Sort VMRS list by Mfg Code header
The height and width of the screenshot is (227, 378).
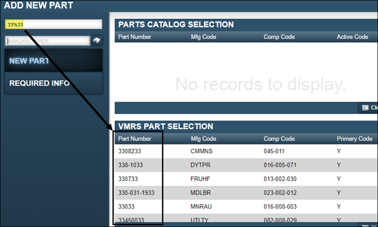click(203, 139)
